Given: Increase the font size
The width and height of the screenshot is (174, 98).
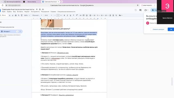Looking at the screenshot, I should [61, 15].
